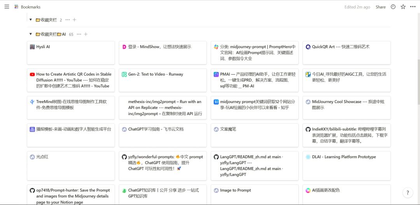Open the Gen-2: Text to Video card
Viewport: 420px width, 205px height.
coord(163,80)
